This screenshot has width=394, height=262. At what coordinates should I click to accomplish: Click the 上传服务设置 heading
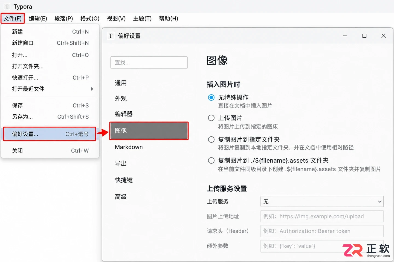coord(227,189)
